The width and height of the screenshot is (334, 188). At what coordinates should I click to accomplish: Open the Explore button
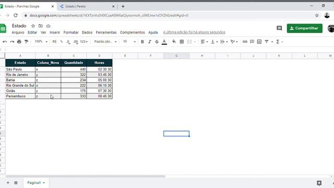coord(319,183)
